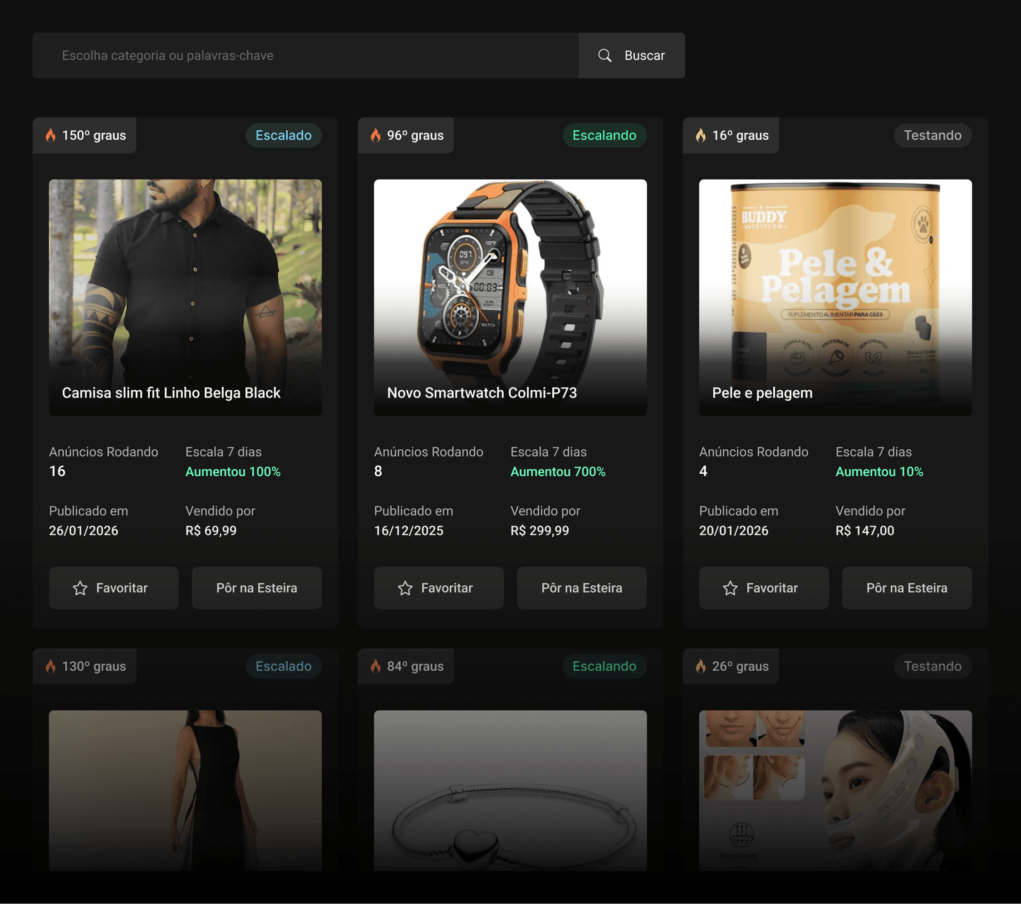Click flame icon on 96° graus badge

pyautogui.click(x=376, y=135)
